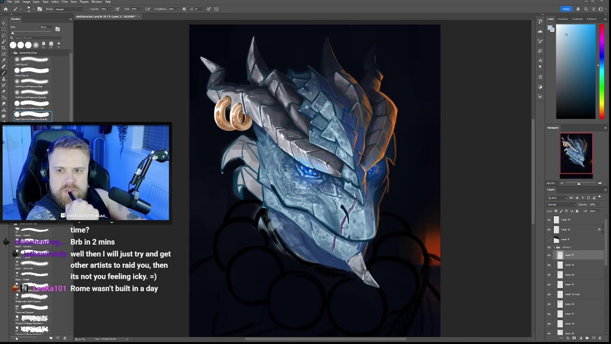Viewport: 611px width, 344px height.
Task: Click the Share button
Action: click(566, 9)
